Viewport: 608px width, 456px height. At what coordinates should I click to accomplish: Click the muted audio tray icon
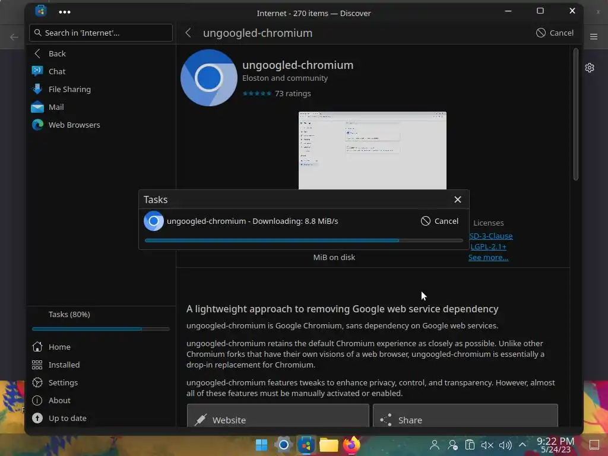pyautogui.click(x=487, y=445)
